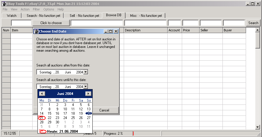
Task: Cancel the Choose End Date dialog
Action: pyautogui.click(x=104, y=110)
